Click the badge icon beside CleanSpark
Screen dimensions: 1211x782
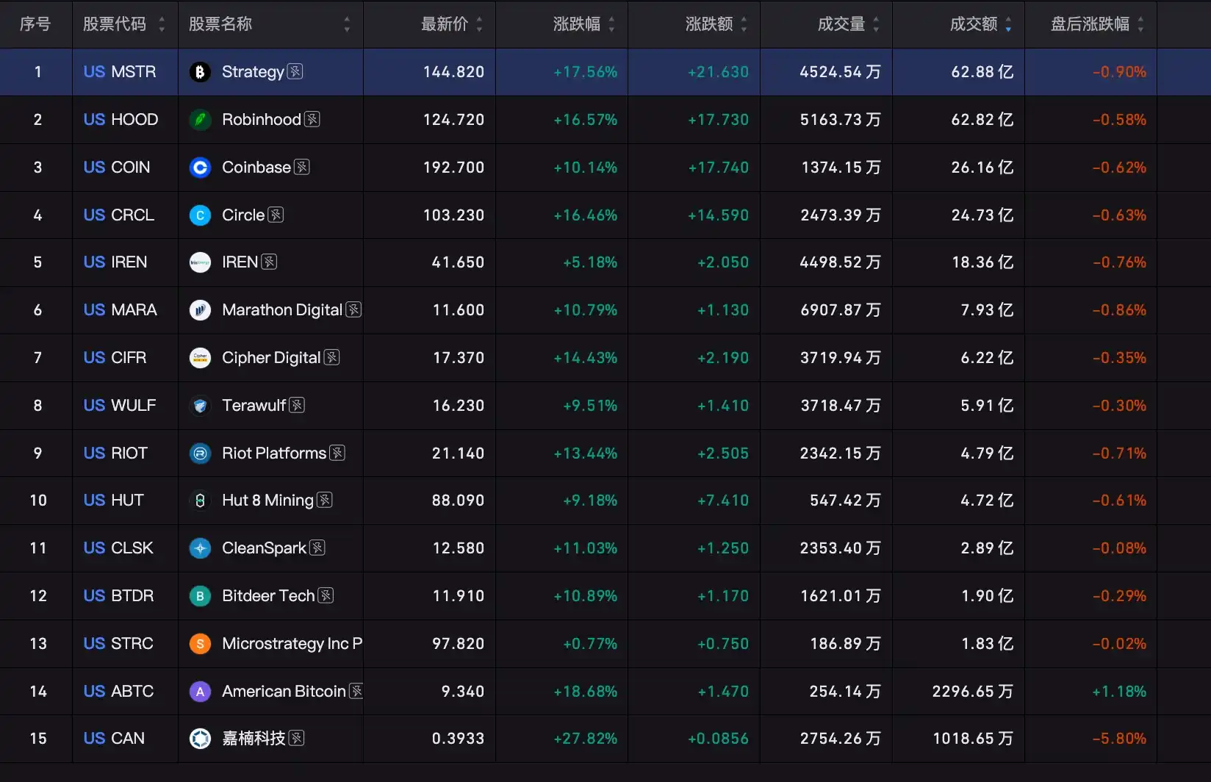click(317, 548)
